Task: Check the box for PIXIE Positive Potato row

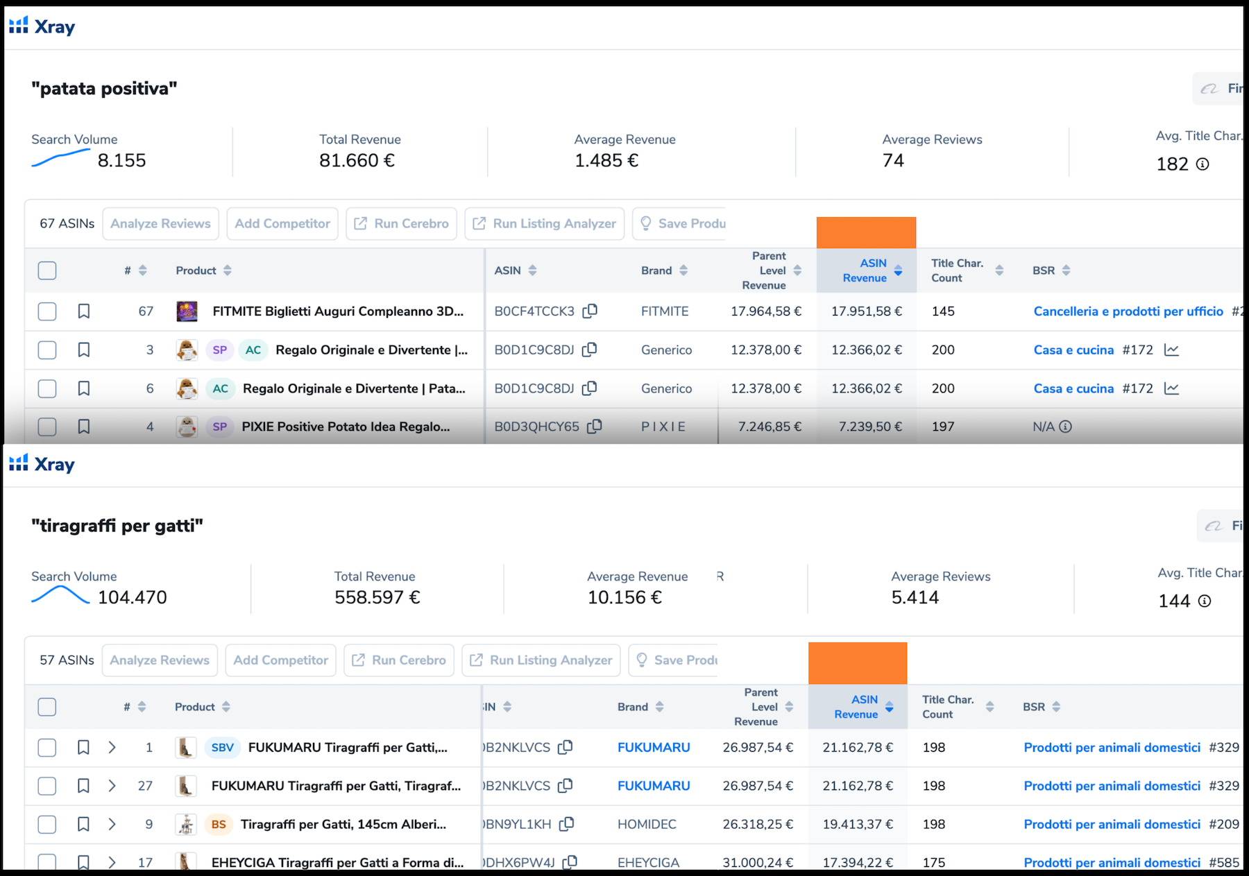Action: [47, 427]
